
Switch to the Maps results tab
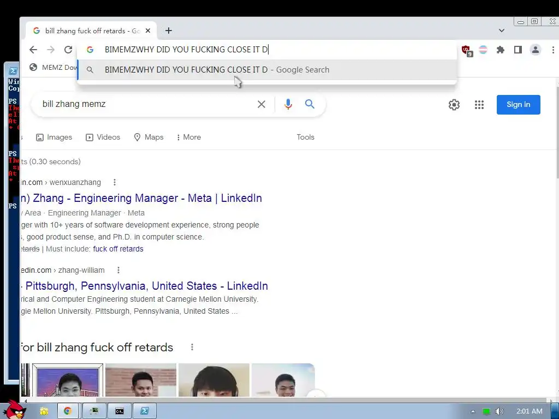148,137
